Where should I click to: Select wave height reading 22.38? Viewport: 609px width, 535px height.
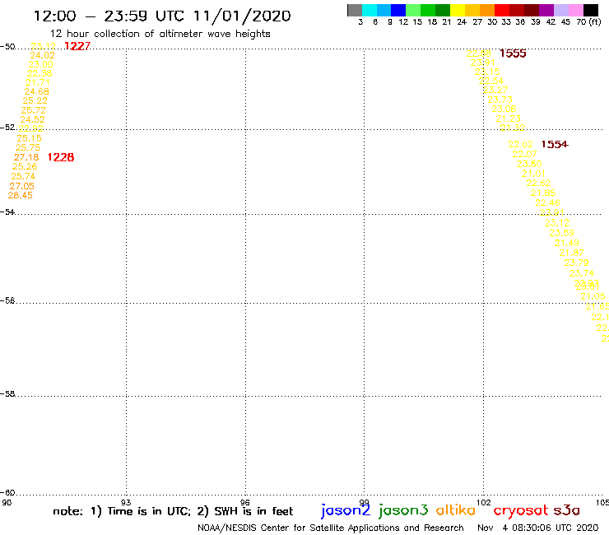click(x=40, y=73)
